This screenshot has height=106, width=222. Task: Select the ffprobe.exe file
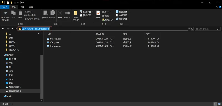[54, 46]
